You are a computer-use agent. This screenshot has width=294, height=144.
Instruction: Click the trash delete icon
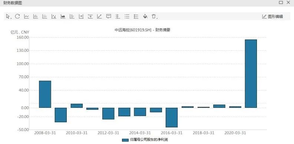click(x=154, y=17)
